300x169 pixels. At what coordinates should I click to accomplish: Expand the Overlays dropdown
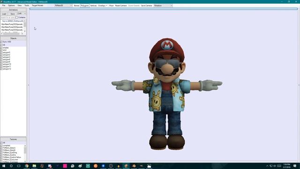pos(103,6)
